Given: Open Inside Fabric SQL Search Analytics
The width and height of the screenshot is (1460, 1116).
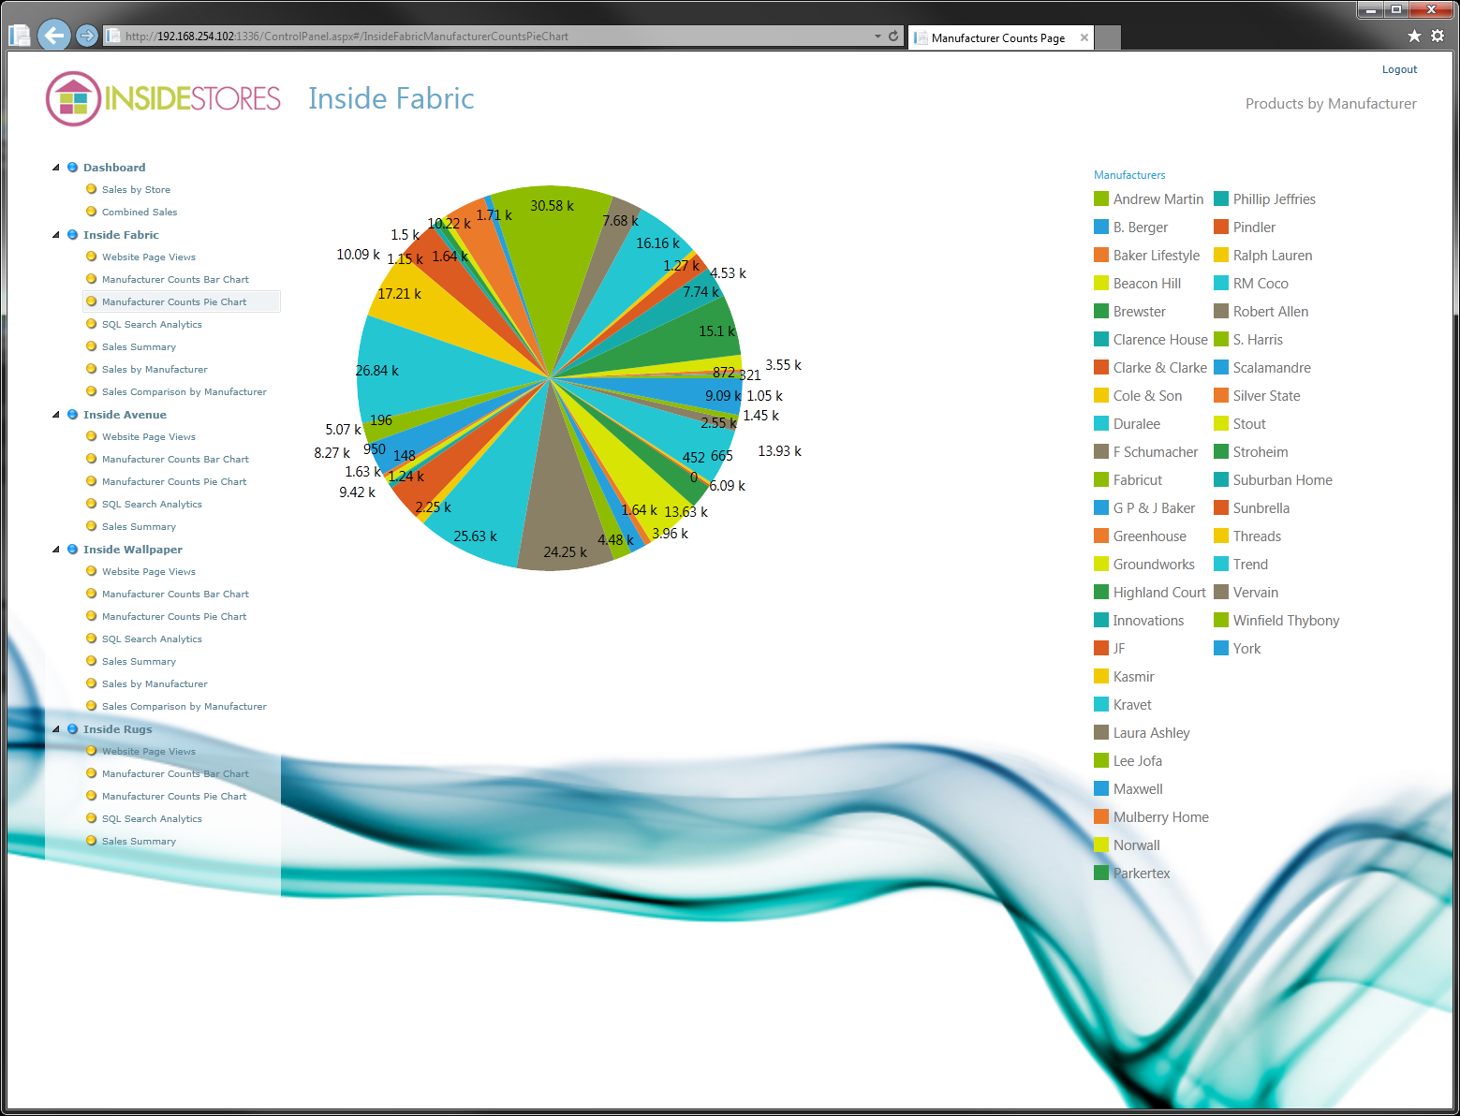Looking at the screenshot, I should [152, 325].
